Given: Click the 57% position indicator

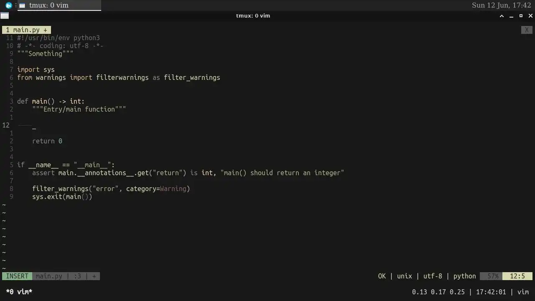Looking at the screenshot, I should coord(493,276).
